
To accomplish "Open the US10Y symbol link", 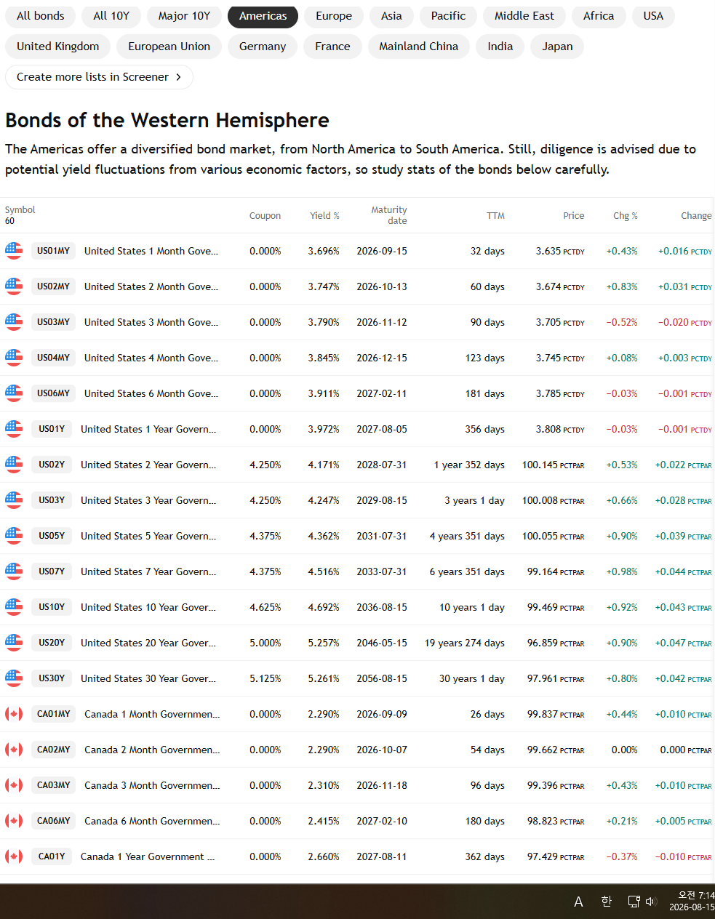I will (x=52, y=607).
